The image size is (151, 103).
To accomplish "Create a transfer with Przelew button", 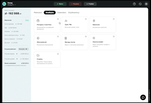I will (x=90, y=4).
